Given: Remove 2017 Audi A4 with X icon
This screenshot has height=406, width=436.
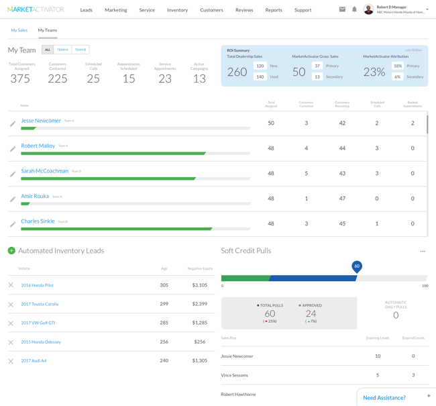Looking at the screenshot, I should point(11,361).
